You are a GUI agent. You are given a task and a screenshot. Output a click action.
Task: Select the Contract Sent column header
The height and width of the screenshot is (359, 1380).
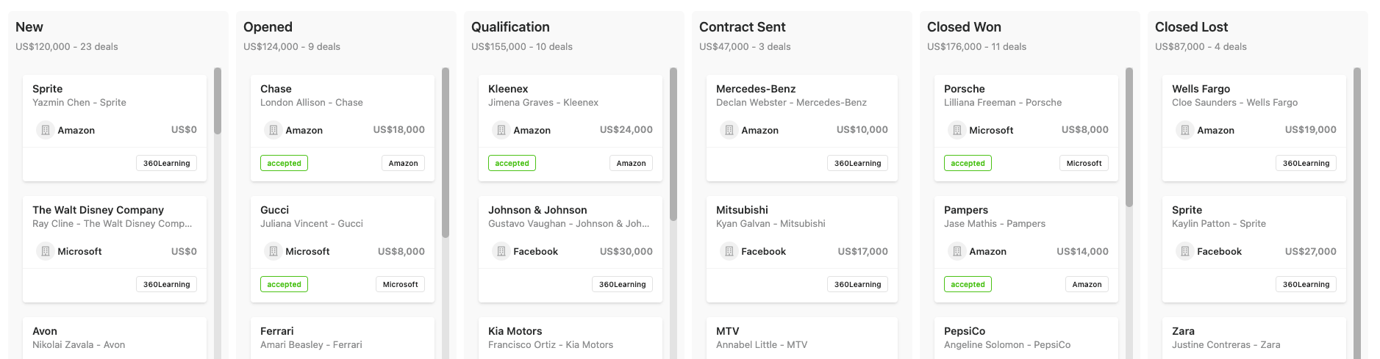click(x=742, y=27)
